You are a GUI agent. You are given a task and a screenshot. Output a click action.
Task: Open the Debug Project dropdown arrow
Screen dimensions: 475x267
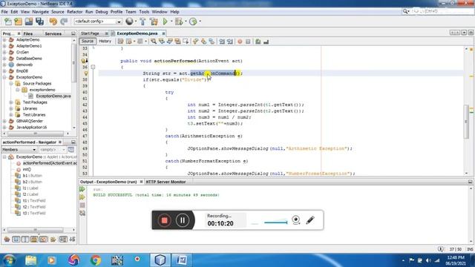click(186, 22)
